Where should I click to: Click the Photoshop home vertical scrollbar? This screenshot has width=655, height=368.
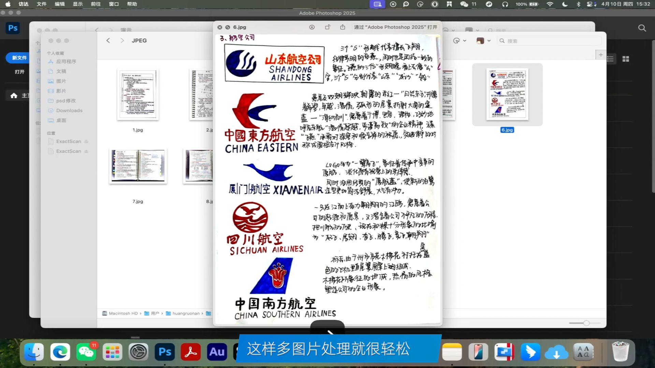(x=653, y=116)
